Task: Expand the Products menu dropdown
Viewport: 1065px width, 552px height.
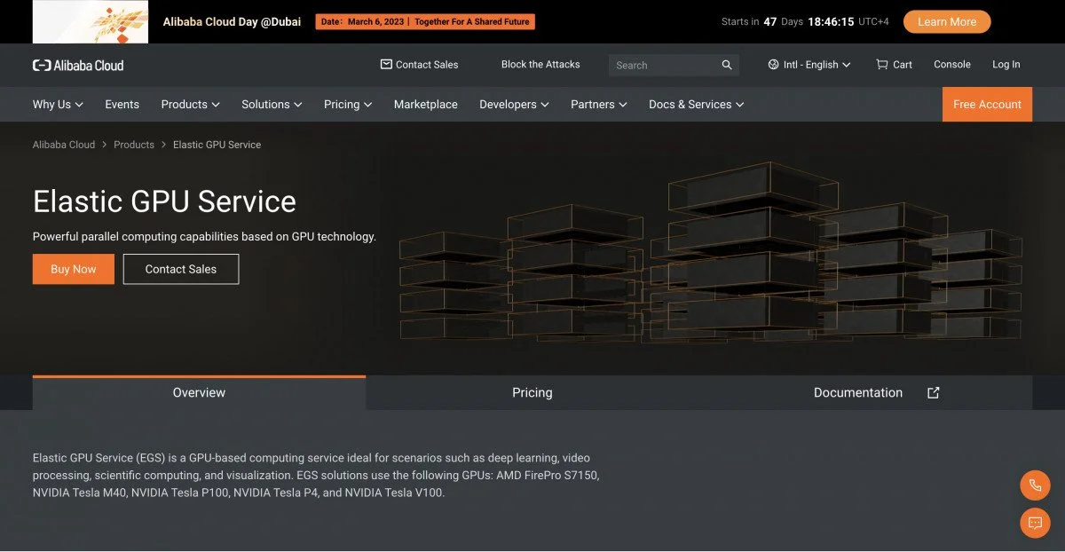Action: click(191, 104)
